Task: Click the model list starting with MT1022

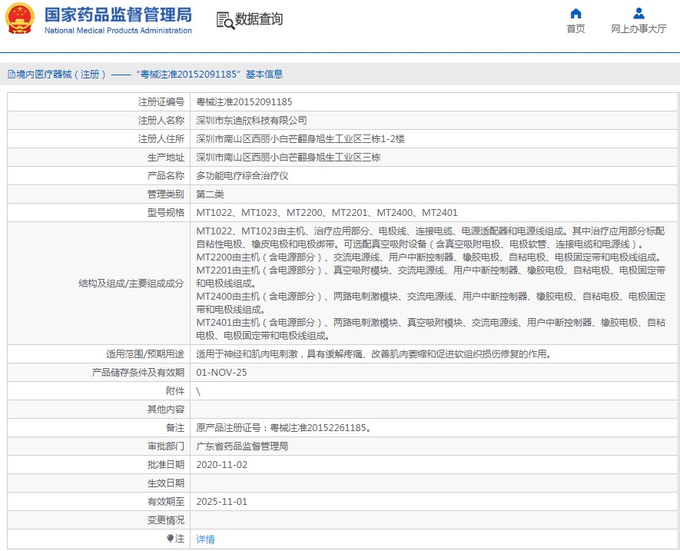Action: 327,213
